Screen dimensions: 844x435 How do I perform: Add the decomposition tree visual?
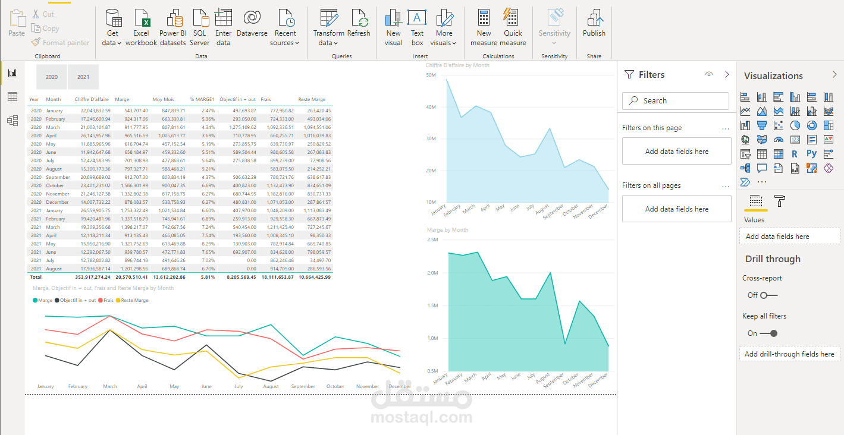[745, 168]
